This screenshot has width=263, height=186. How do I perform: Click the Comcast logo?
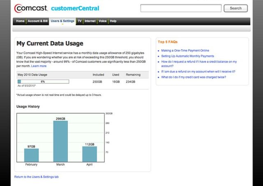tap(31, 8)
